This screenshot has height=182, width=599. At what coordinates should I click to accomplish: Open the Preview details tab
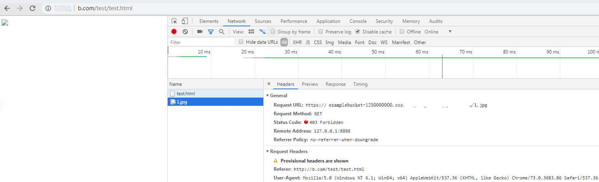(x=310, y=84)
